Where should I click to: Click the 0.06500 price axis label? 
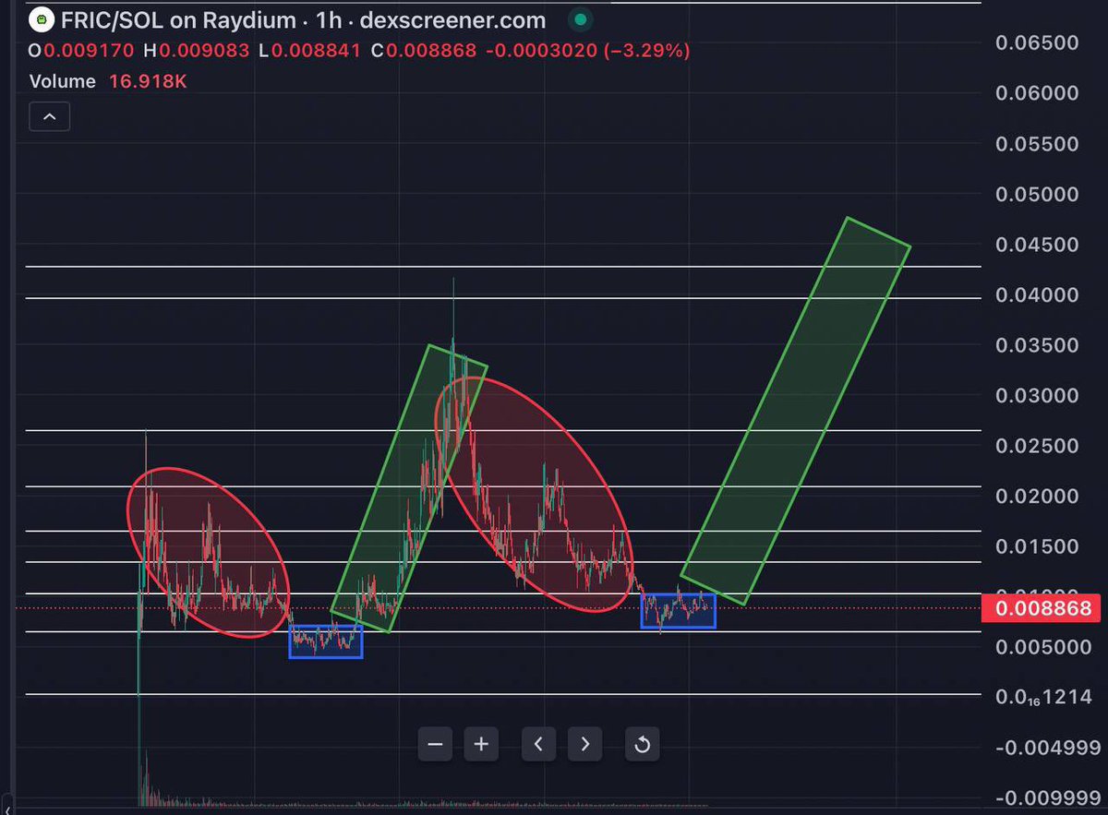click(x=1038, y=43)
